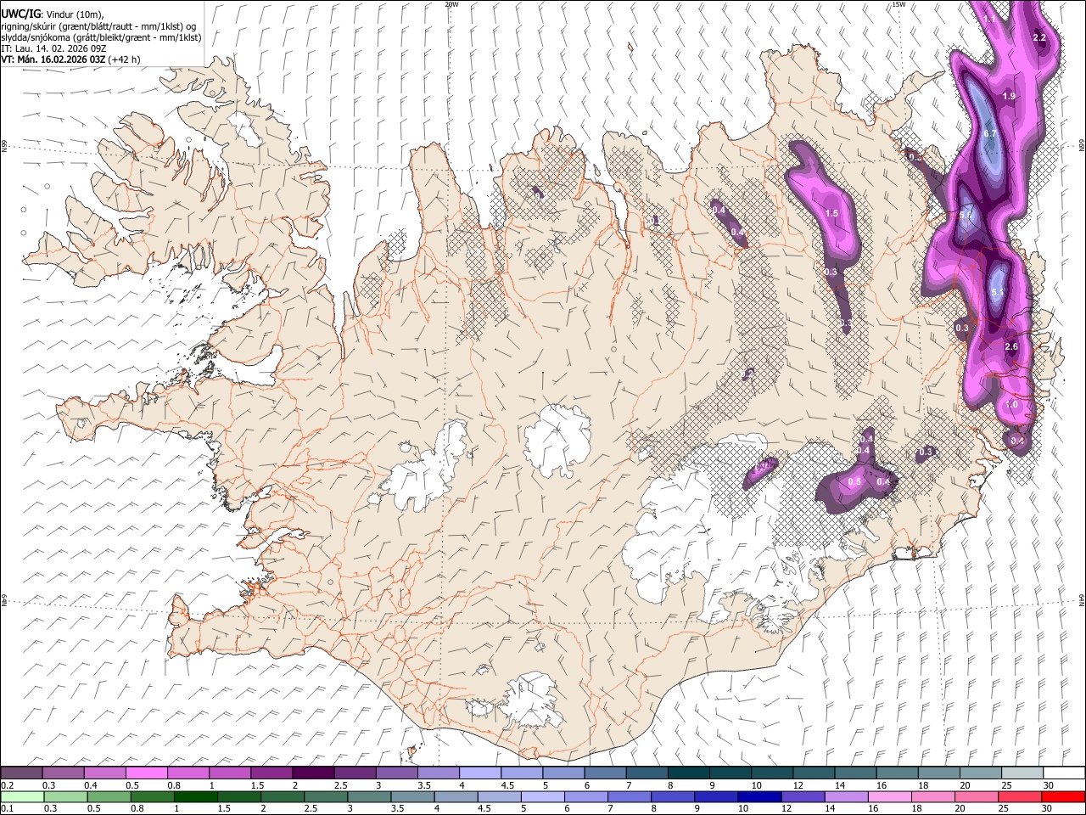Select the light pink 16 rain legend swatch
Image resolution: width=1086 pixels, height=815 pixels.
[889, 796]
